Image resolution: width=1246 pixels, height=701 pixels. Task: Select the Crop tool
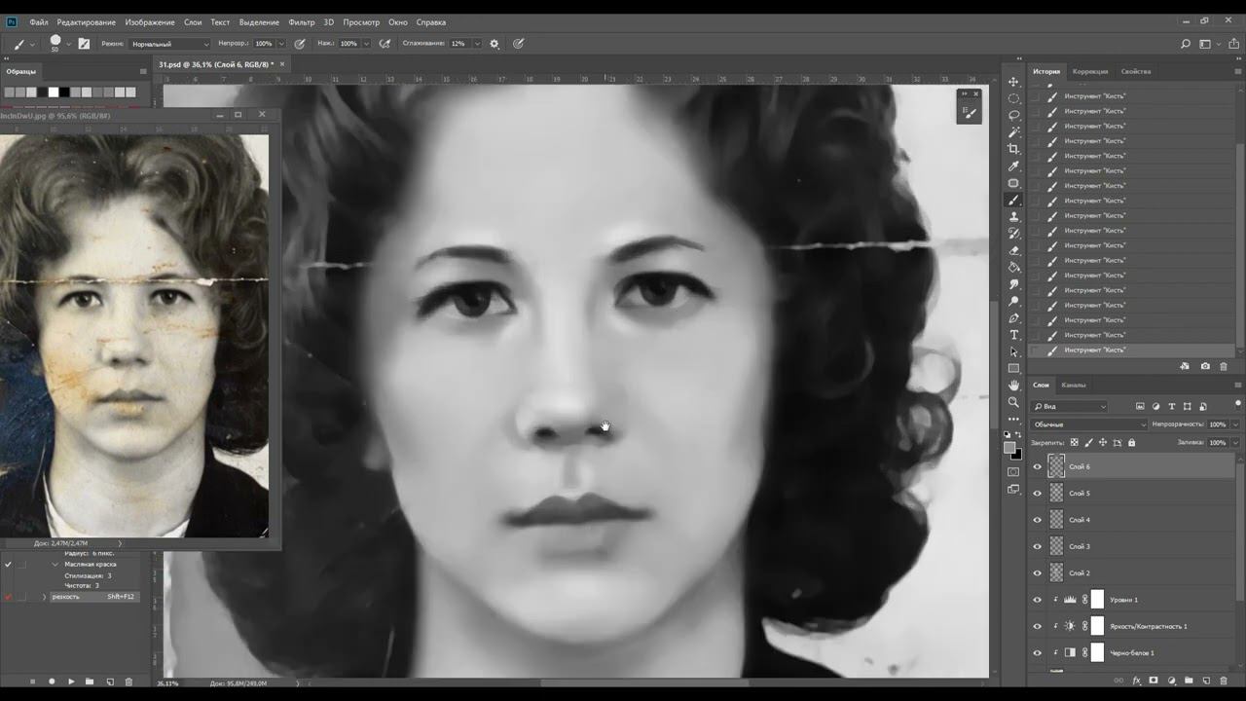tap(1013, 149)
